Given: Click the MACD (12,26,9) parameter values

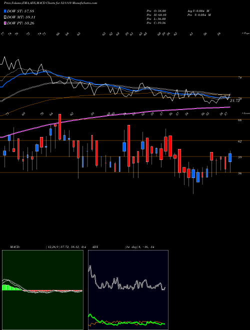Looking at the screenshot, I should coord(65,247).
